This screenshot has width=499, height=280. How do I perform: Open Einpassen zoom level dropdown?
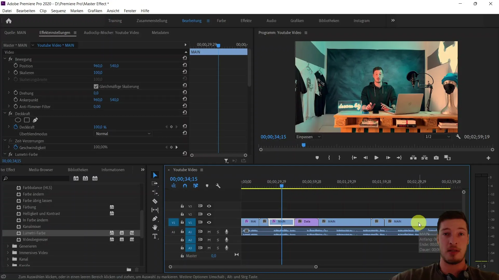[x=308, y=137]
